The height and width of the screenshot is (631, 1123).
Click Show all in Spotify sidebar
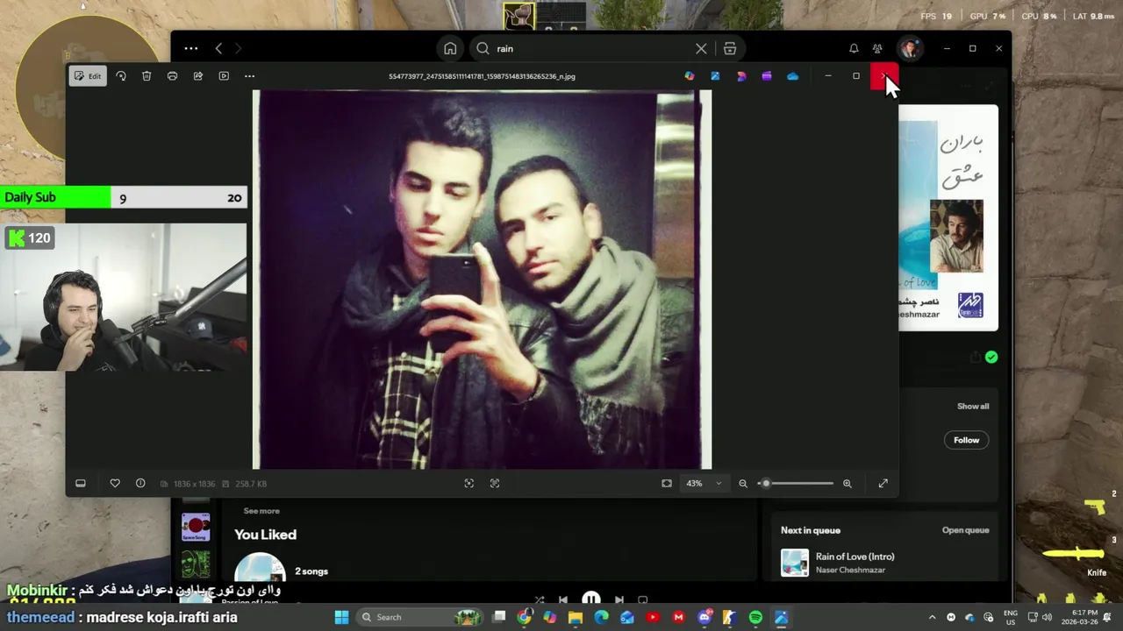(973, 406)
